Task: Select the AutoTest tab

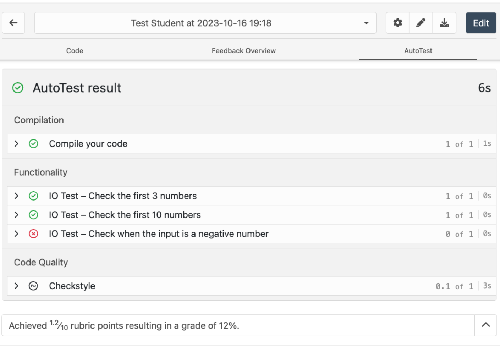Action: 418,51
